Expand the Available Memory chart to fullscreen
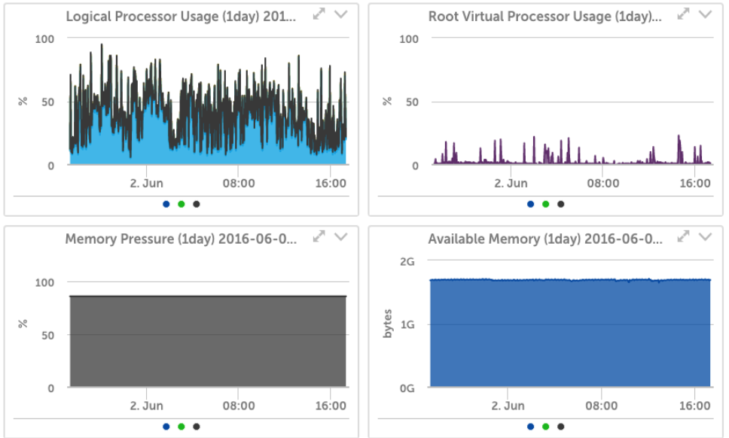The image size is (729, 438). pyautogui.click(x=682, y=236)
